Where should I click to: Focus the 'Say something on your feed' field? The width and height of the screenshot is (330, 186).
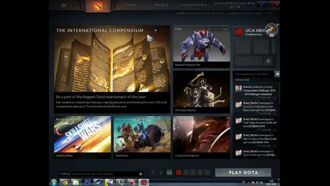coord(254,74)
